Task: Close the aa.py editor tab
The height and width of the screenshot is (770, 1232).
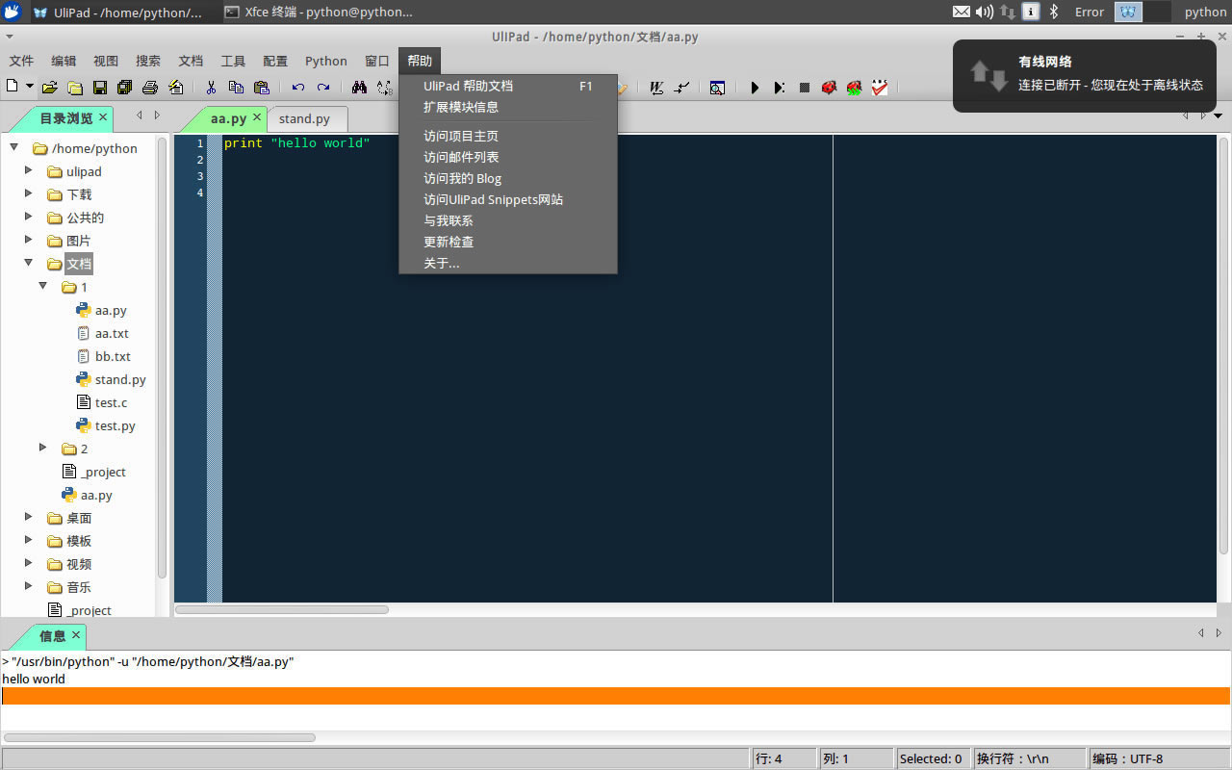Action: coord(257,117)
